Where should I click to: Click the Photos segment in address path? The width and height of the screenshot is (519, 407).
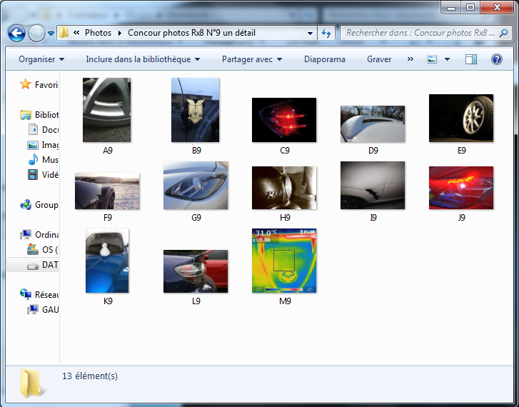tap(98, 33)
